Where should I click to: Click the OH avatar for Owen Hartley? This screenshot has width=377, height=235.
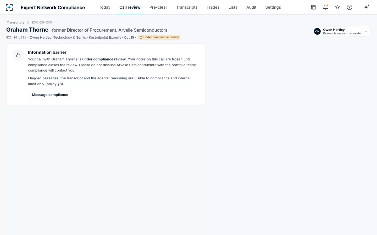[317, 31]
